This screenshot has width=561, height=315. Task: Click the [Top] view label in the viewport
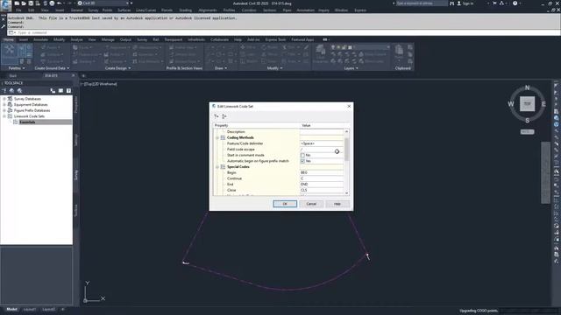coord(88,84)
